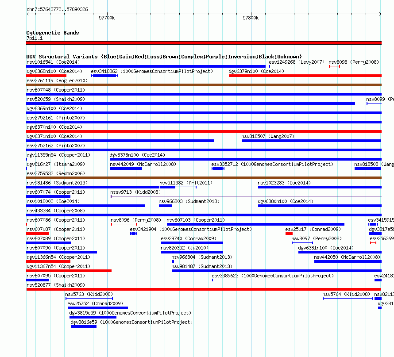Select nsv1018002 (Coe2014) label

point(53,201)
